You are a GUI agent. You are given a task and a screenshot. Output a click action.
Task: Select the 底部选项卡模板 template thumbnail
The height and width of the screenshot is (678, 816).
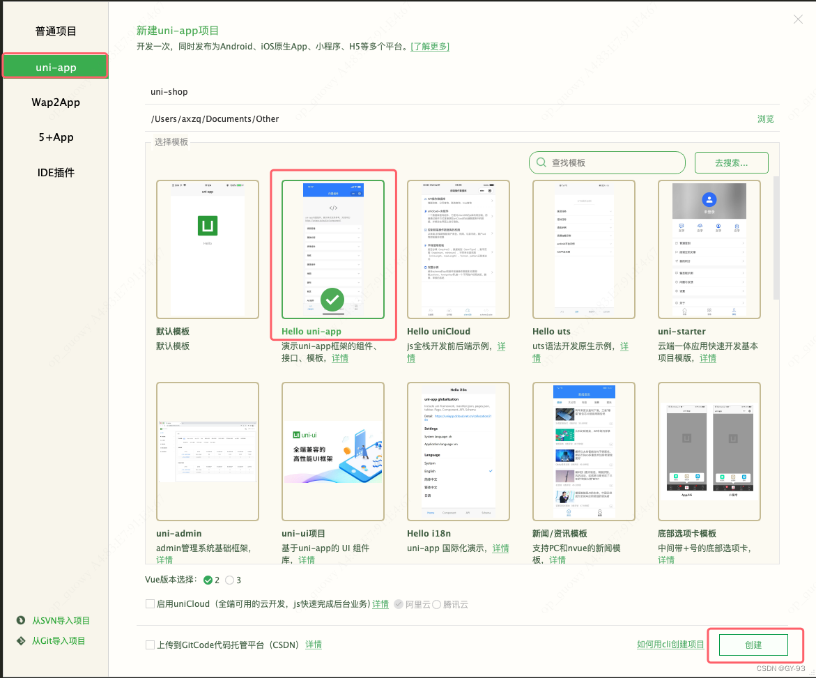(x=709, y=451)
